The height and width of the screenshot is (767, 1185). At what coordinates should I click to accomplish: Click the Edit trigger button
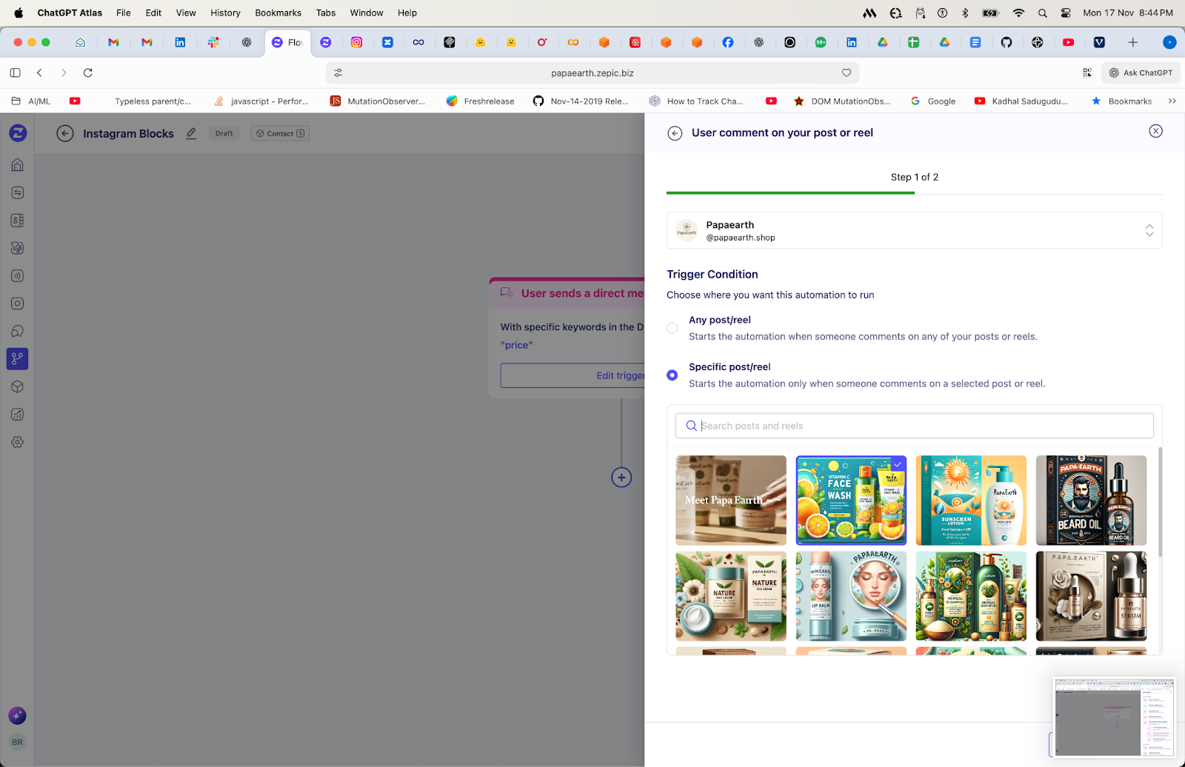pyautogui.click(x=573, y=375)
